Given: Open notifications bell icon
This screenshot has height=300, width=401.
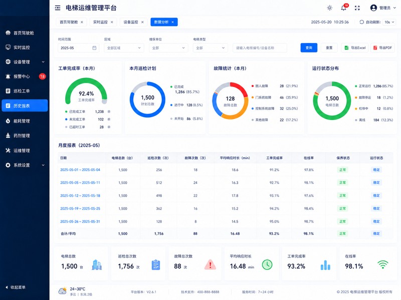Looking at the screenshot, I should 343,8.
